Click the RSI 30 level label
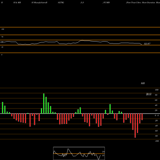 pyautogui.click(x=2, y=47)
